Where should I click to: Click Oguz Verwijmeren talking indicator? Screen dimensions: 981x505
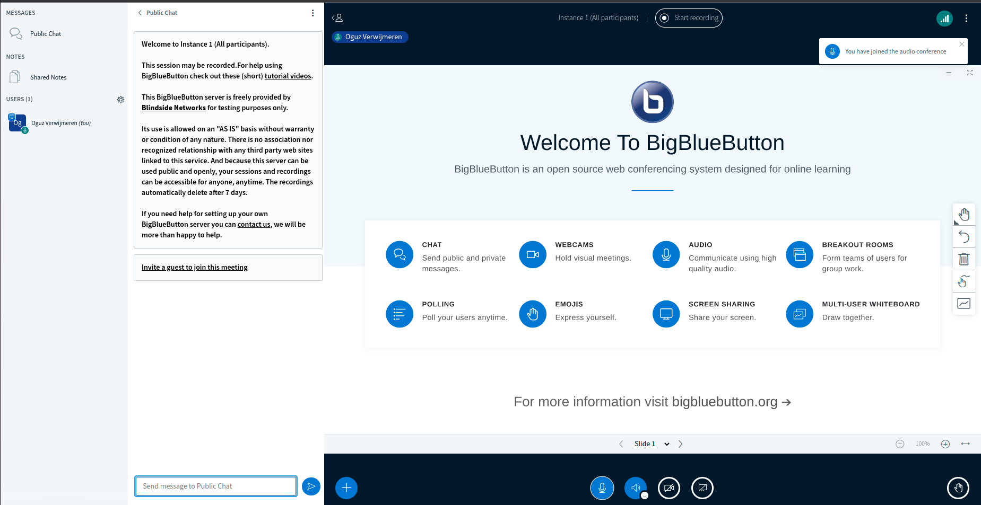(x=370, y=37)
